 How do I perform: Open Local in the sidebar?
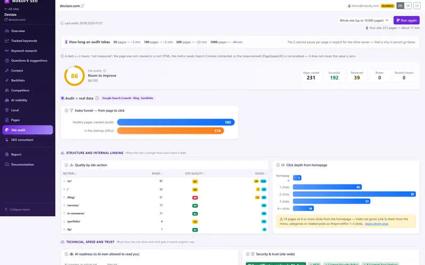pyautogui.click(x=28, y=110)
